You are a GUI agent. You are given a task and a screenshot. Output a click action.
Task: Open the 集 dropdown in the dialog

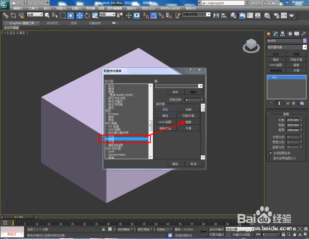point(201,86)
